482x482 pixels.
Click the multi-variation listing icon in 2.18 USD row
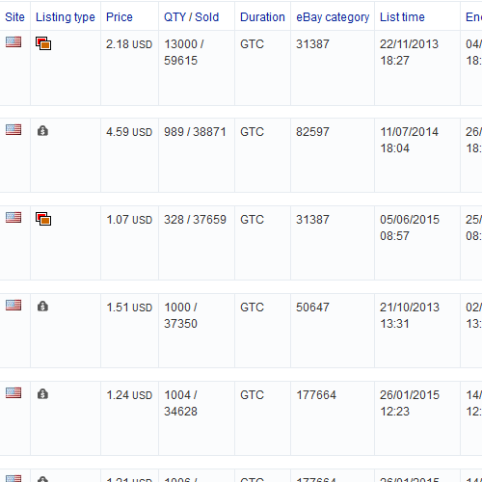click(x=43, y=43)
